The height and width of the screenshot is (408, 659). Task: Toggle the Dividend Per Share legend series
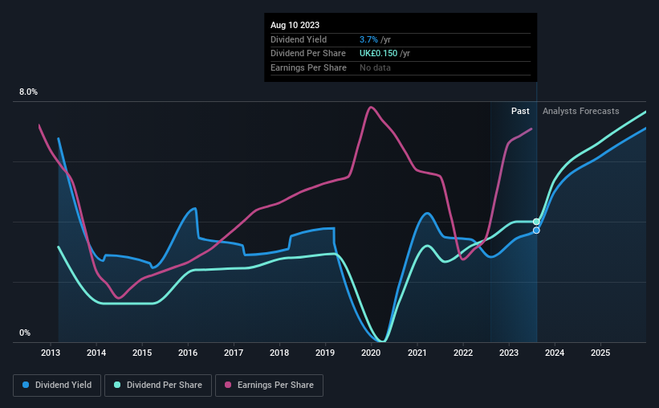158,385
